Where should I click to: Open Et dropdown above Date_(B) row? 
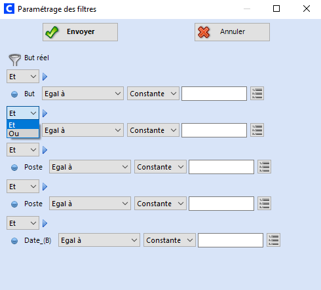[23, 223]
